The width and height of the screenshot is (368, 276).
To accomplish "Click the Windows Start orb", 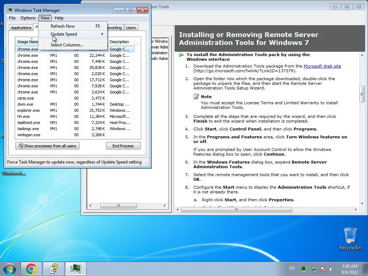I will [9, 269].
